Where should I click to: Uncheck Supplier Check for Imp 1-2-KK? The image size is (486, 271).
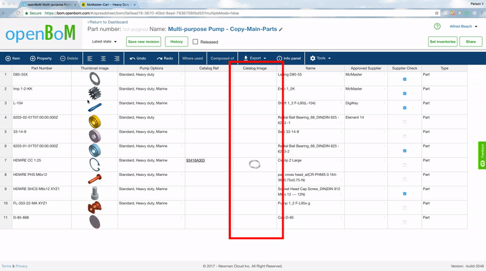point(404,94)
